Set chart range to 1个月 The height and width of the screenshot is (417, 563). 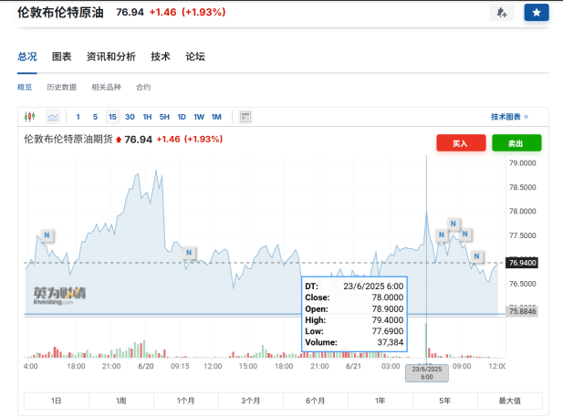tap(186, 401)
